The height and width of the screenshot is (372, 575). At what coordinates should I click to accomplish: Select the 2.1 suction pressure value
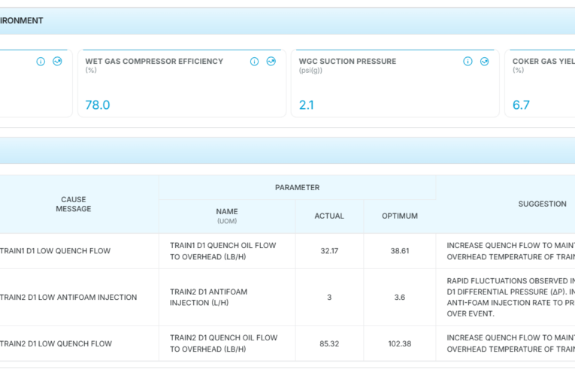pos(307,105)
